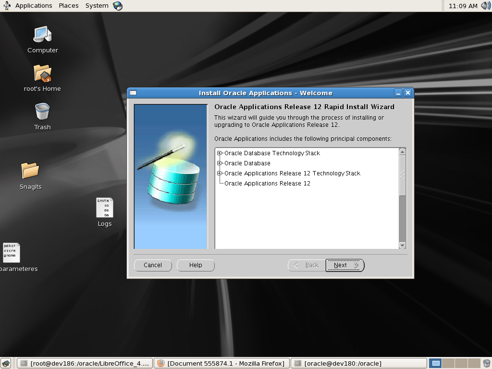Click the wizard wand database image
The image size is (492, 369).
pos(171,176)
